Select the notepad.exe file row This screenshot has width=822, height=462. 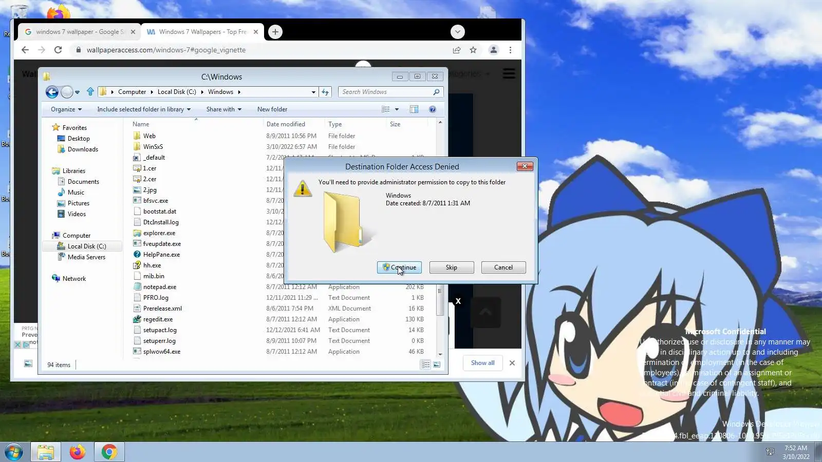click(280, 287)
